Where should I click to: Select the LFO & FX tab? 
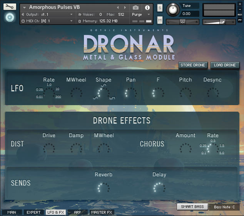[55, 212]
